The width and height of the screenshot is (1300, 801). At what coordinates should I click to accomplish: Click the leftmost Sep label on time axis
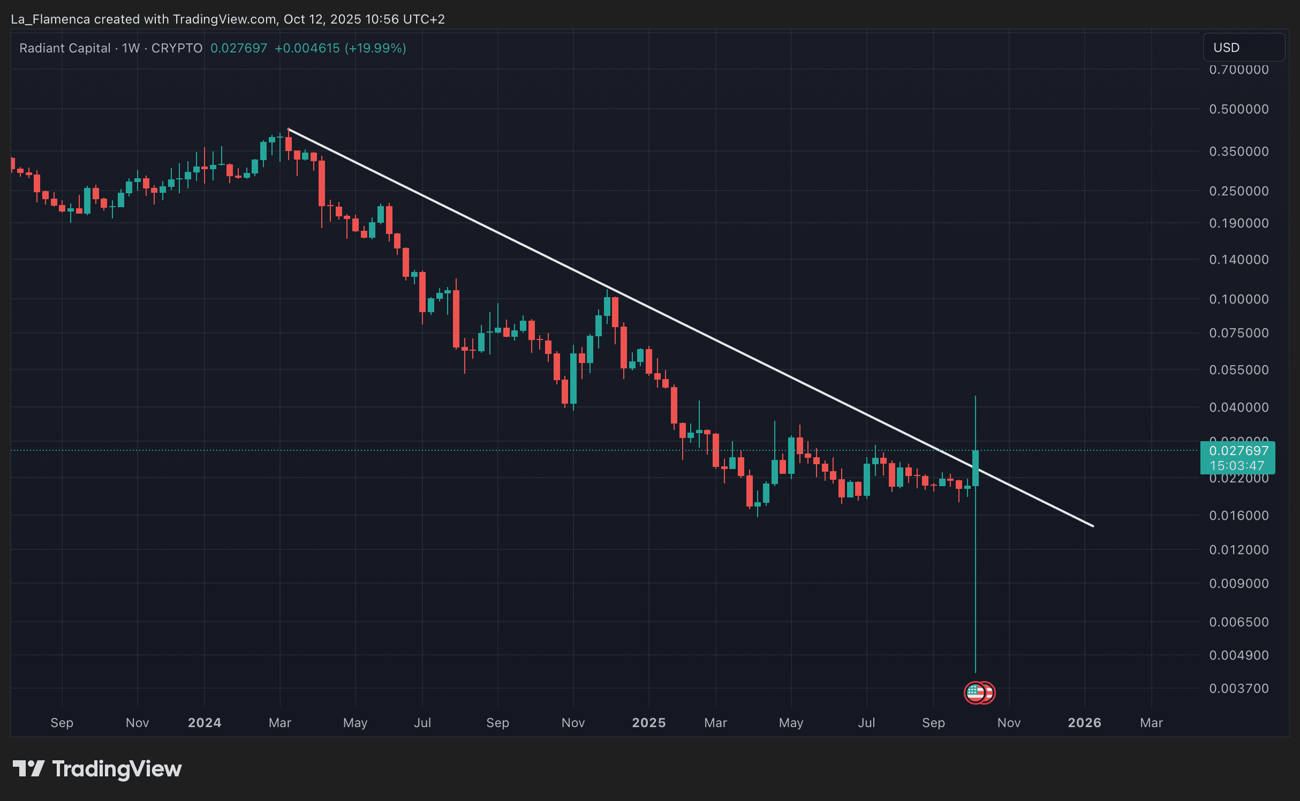(62, 723)
